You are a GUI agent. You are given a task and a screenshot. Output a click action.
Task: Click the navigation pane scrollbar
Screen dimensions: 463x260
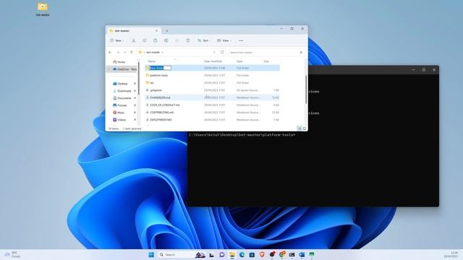click(x=138, y=78)
